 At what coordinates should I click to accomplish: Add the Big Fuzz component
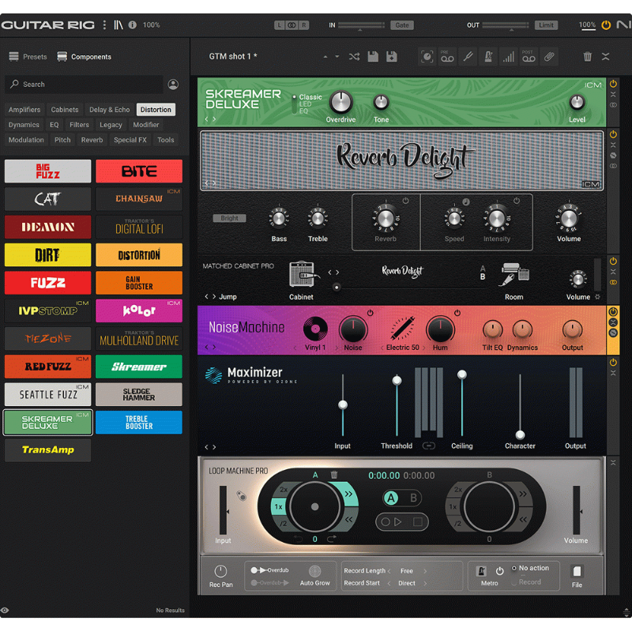point(47,171)
